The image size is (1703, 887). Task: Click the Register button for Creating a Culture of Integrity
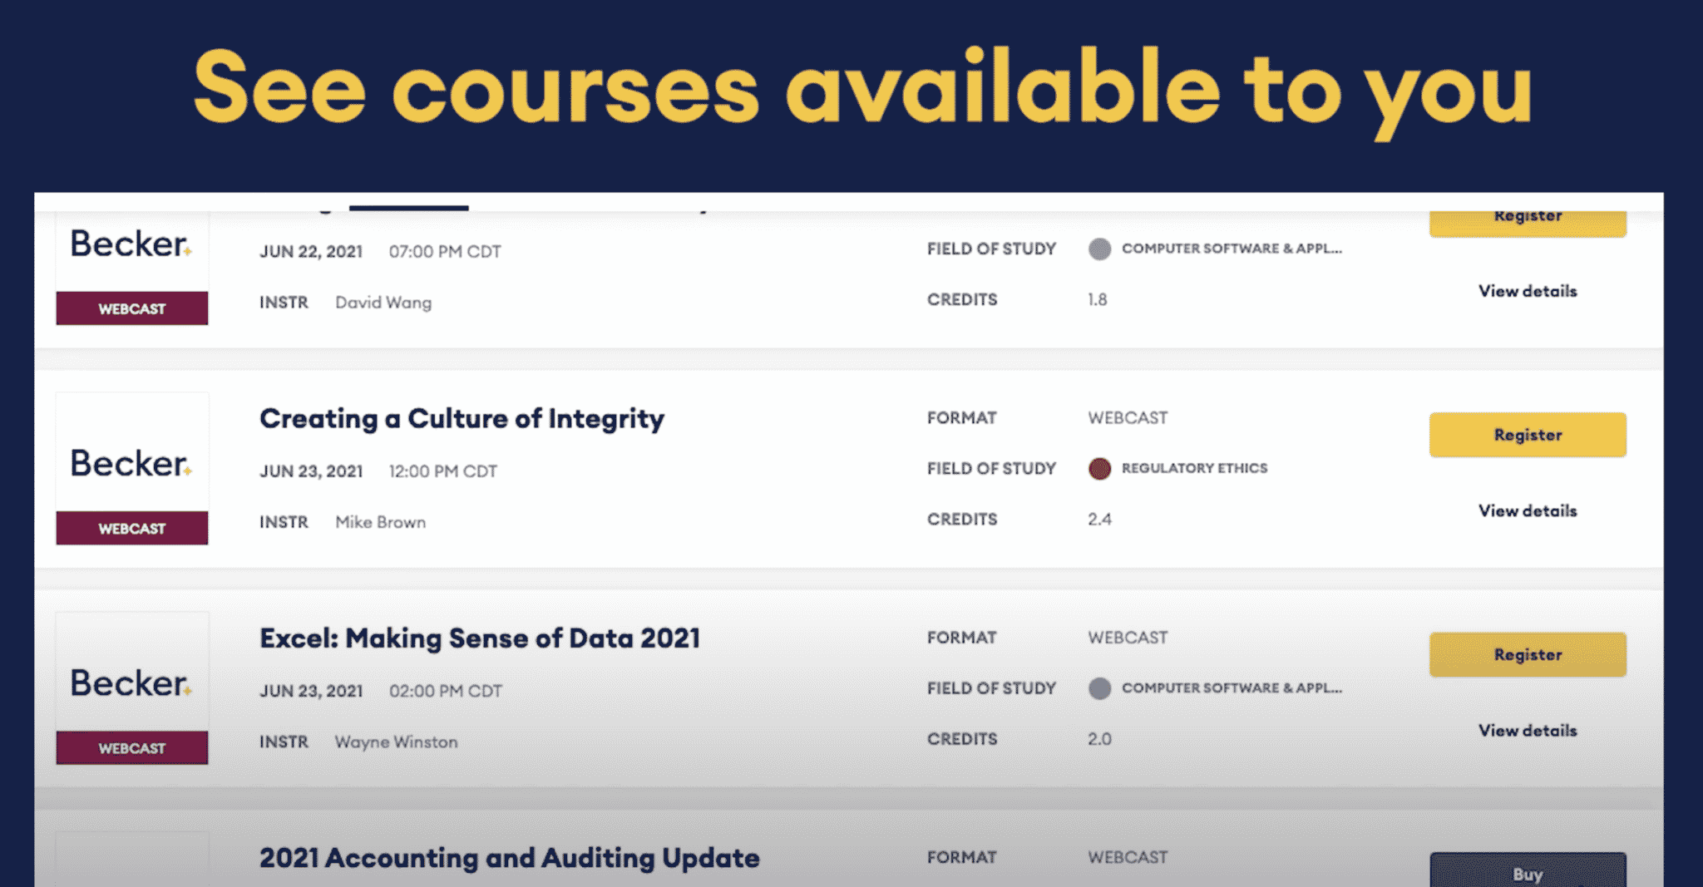click(1528, 435)
